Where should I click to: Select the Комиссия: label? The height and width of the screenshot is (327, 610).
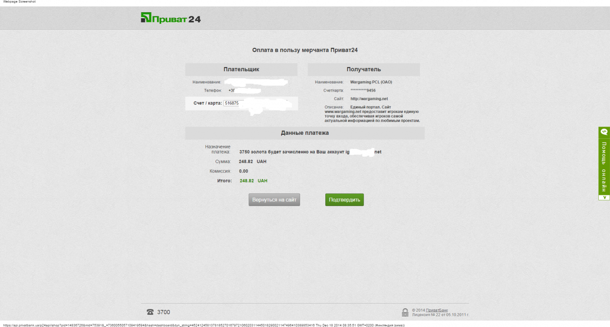coord(220,171)
